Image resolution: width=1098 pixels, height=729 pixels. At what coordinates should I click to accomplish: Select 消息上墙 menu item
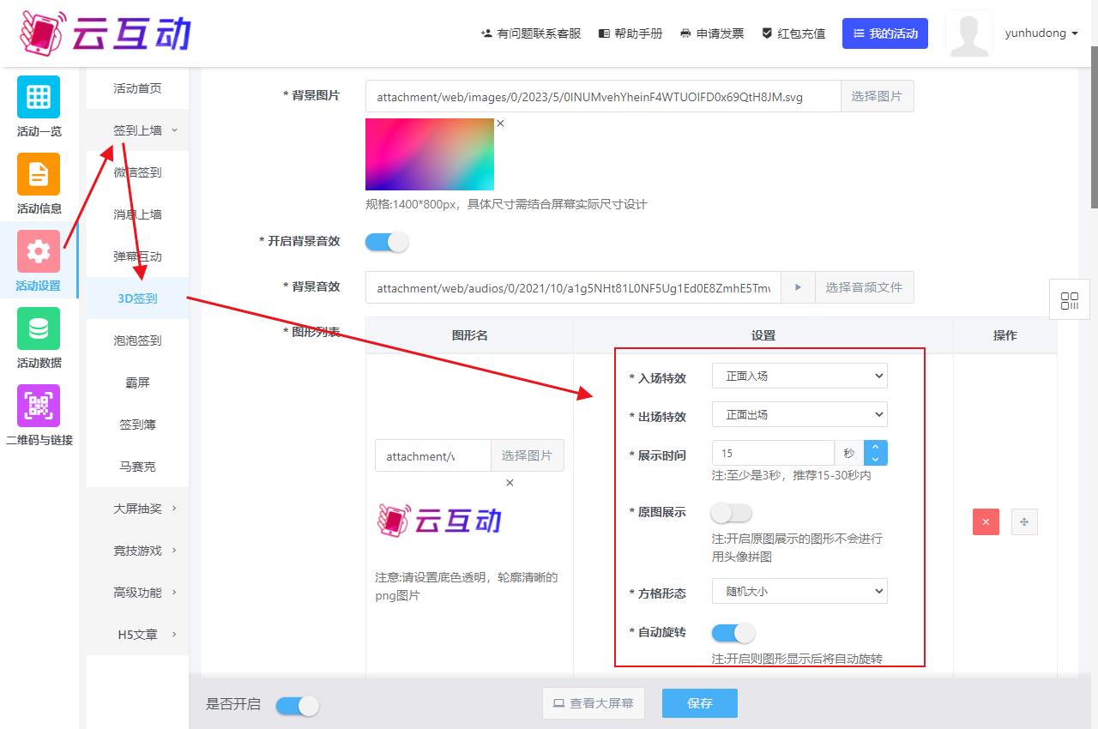137,214
